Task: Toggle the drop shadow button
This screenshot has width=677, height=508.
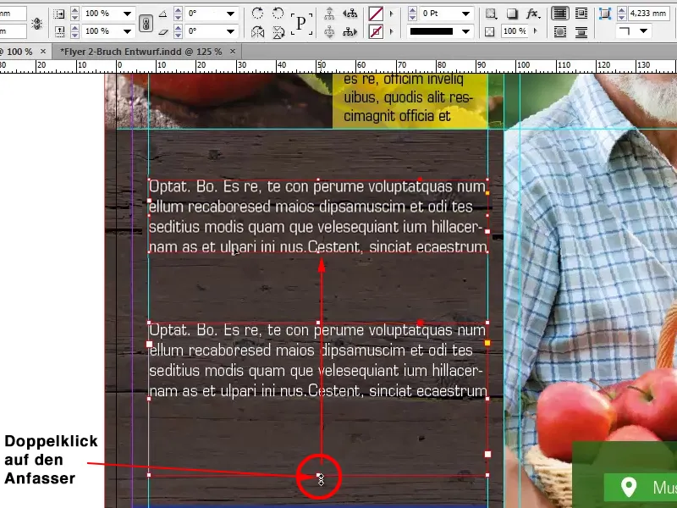Action: pos(512,14)
